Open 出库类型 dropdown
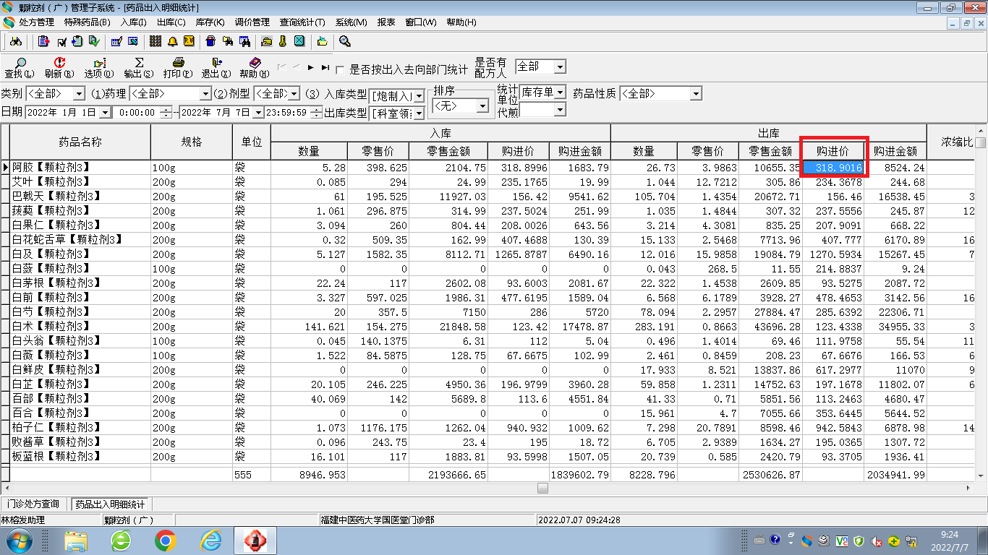The height and width of the screenshot is (555, 988). click(420, 113)
